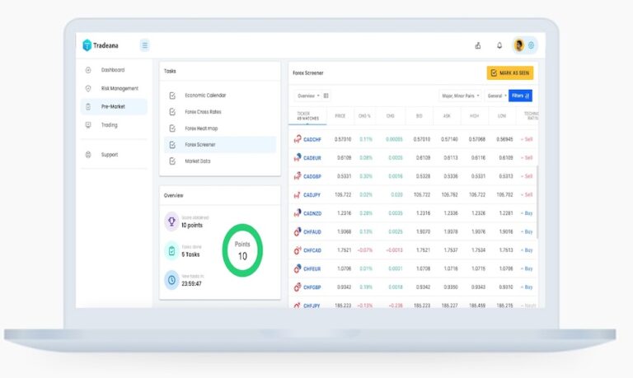The height and width of the screenshot is (378, 633).
Task: Tick the Market Data task checkbox
Action: 172,161
